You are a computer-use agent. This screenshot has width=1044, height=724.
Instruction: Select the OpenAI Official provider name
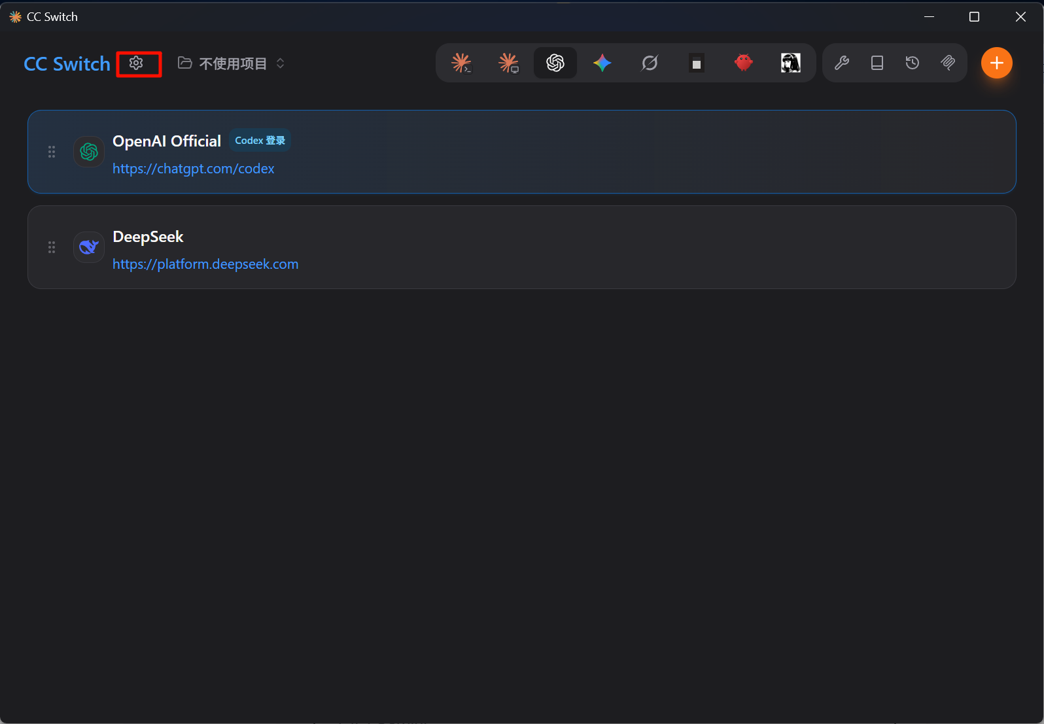tap(167, 141)
